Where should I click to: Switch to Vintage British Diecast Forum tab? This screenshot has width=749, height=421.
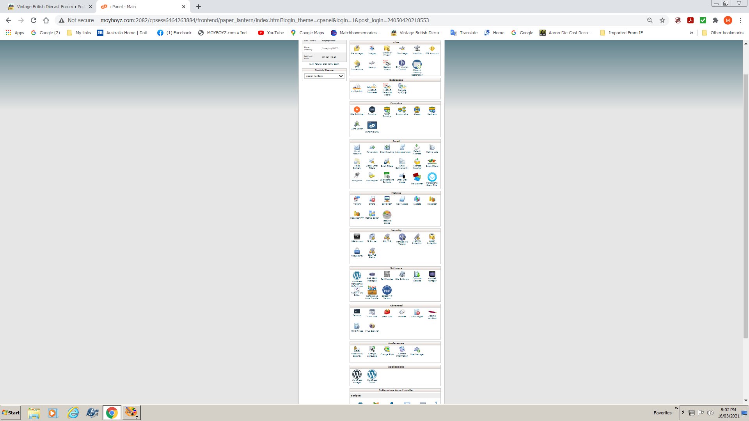point(47,7)
